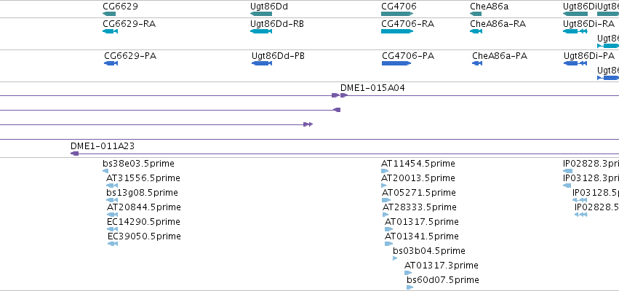Select the bs60d07.5prime EST label
This screenshot has height=291, width=619.
pos(443,280)
